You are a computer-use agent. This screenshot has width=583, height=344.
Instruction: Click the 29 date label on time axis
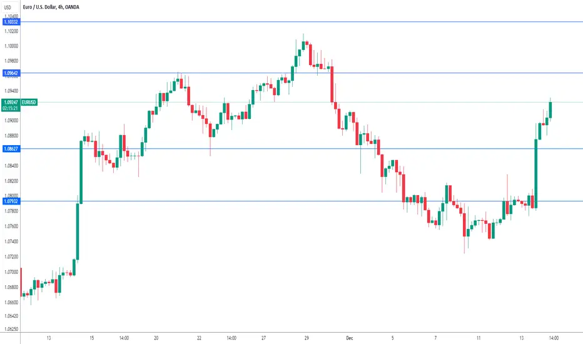[307, 338]
